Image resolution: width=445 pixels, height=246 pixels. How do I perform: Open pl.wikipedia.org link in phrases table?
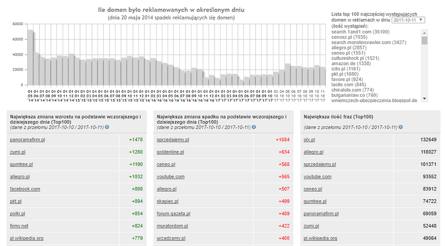[x=320, y=238]
